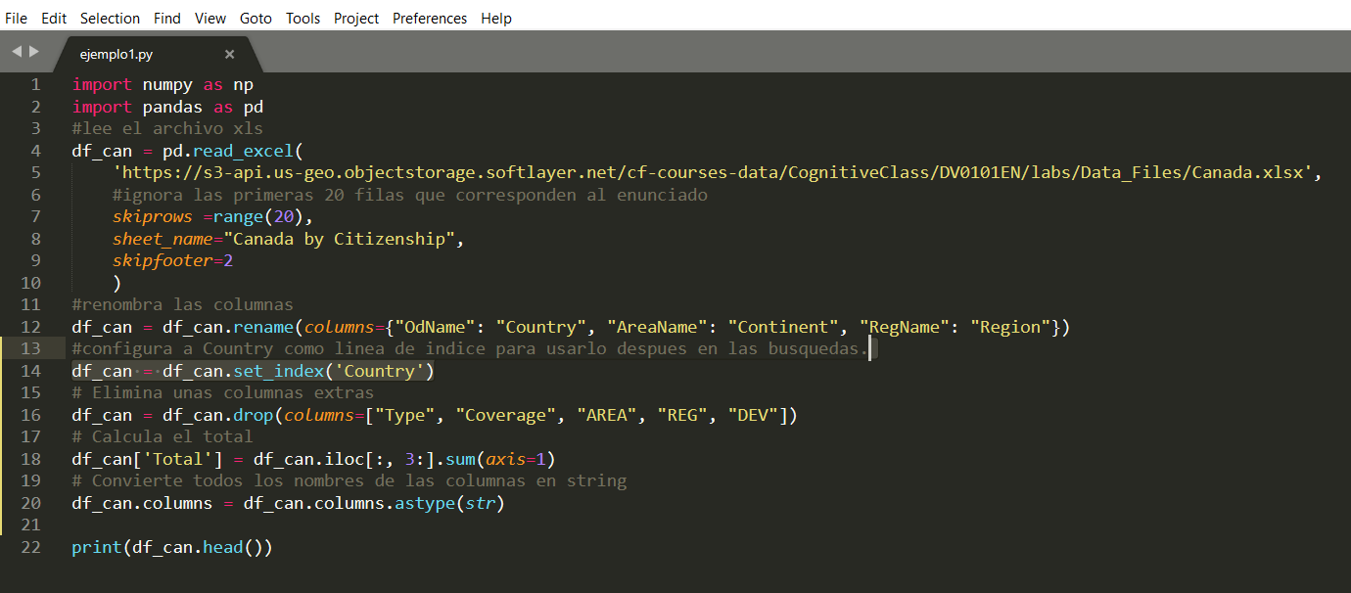
Task: Open the Preferences menu
Action: pyautogui.click(x=430, y=18)
